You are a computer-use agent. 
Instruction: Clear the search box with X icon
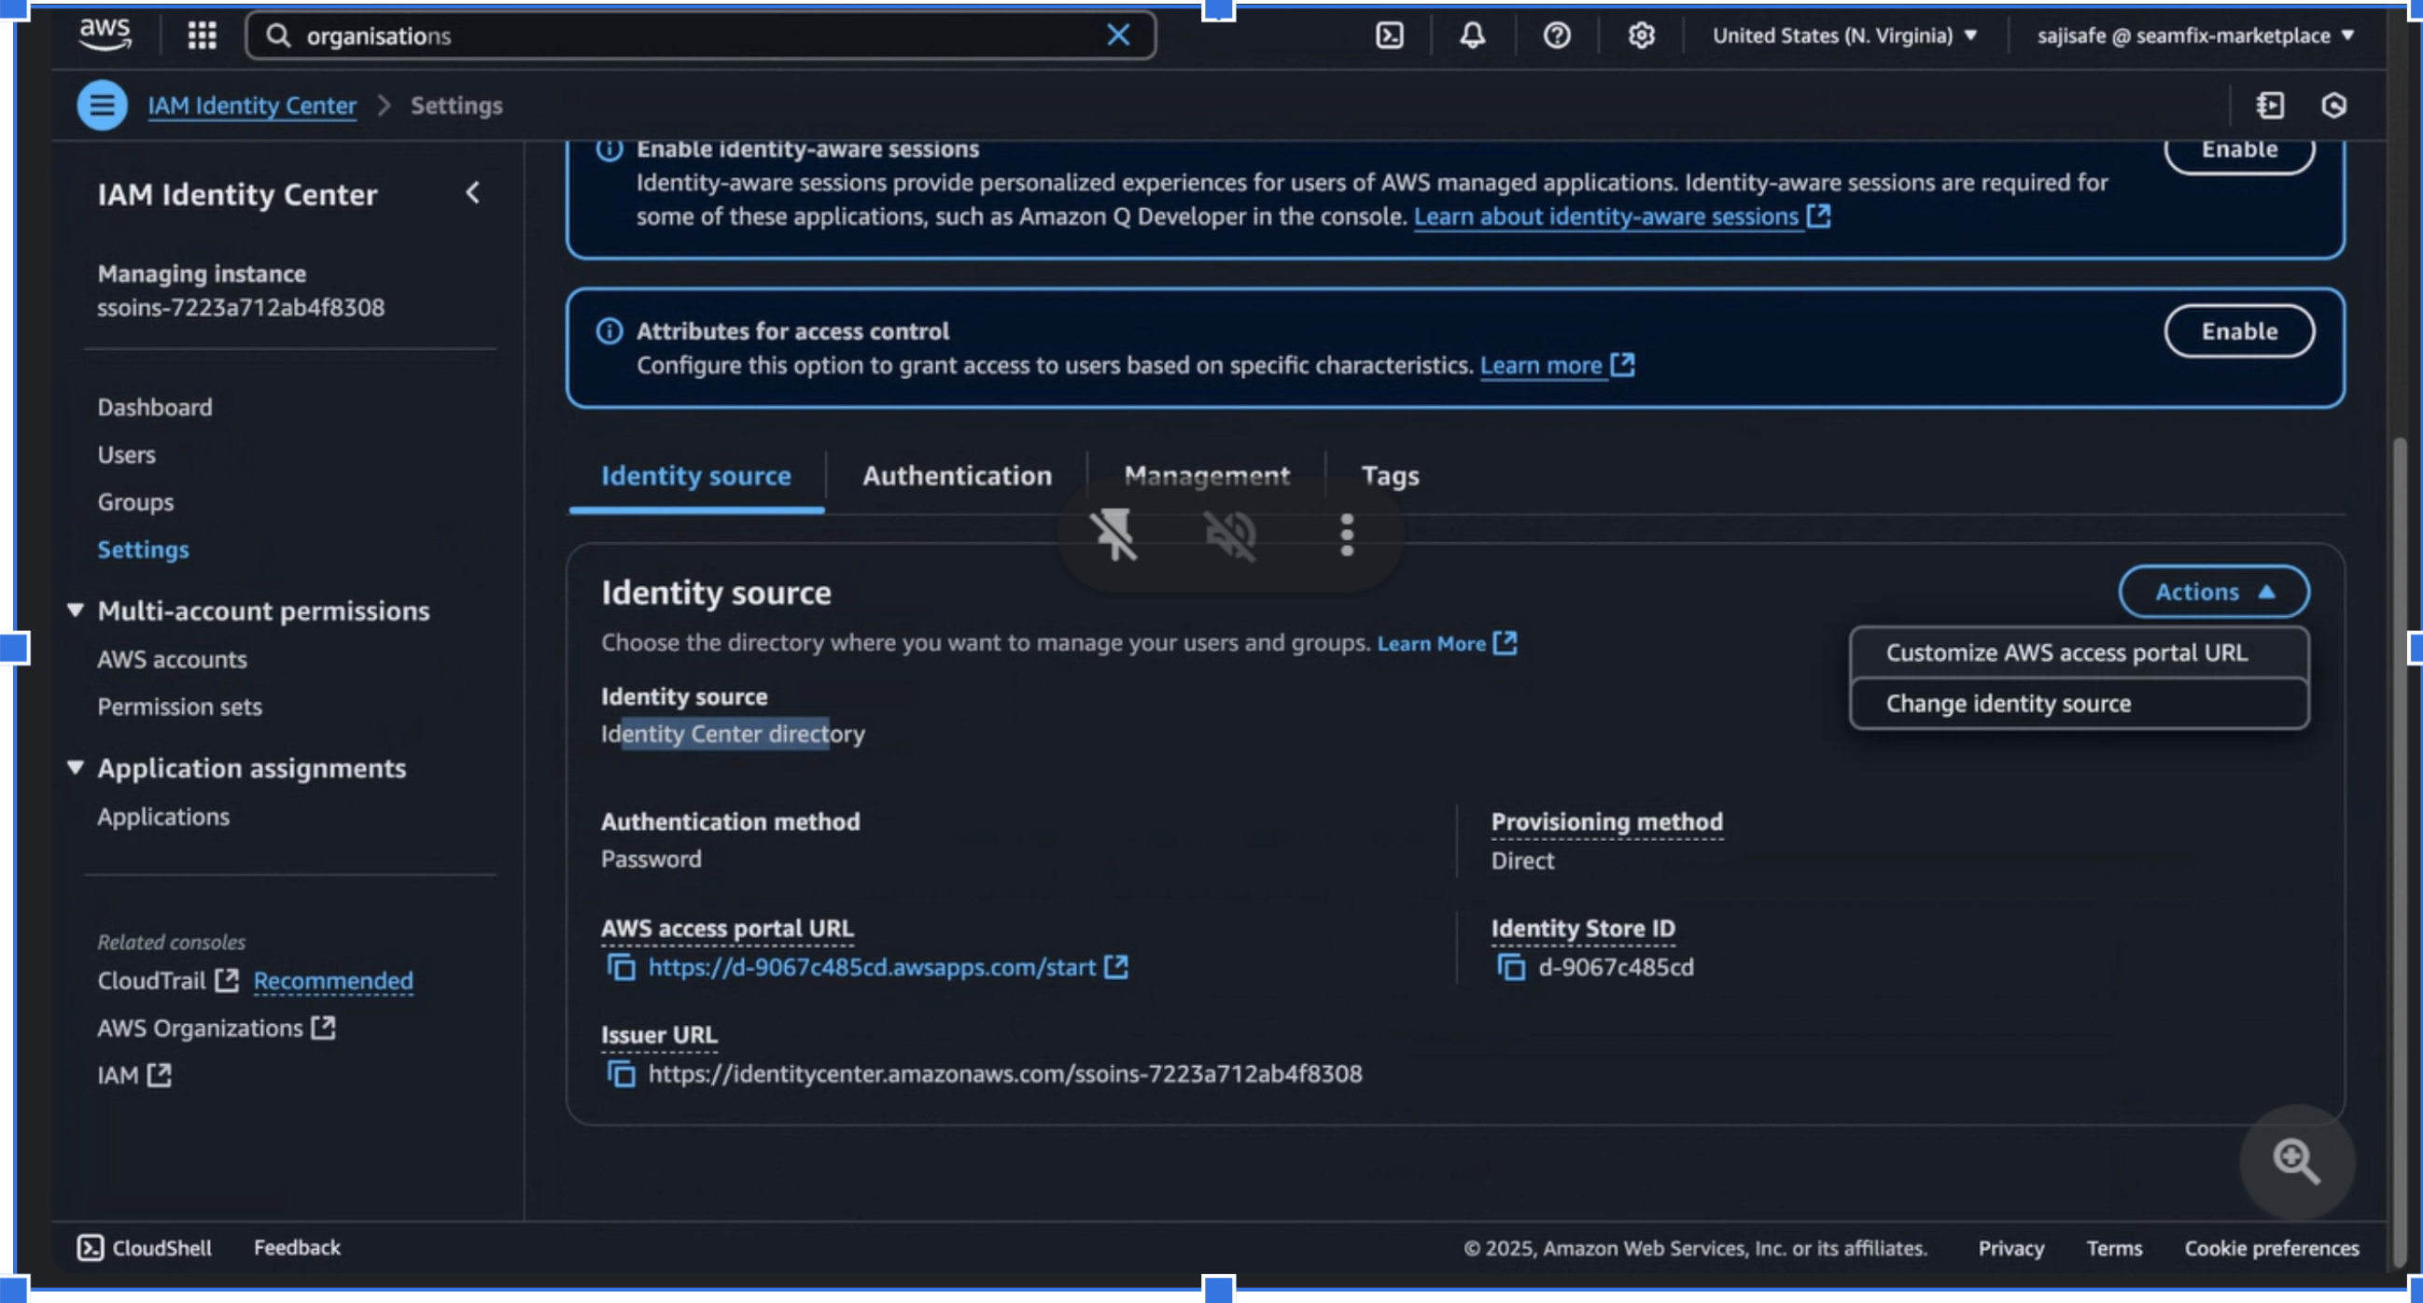coord(1117,35)
